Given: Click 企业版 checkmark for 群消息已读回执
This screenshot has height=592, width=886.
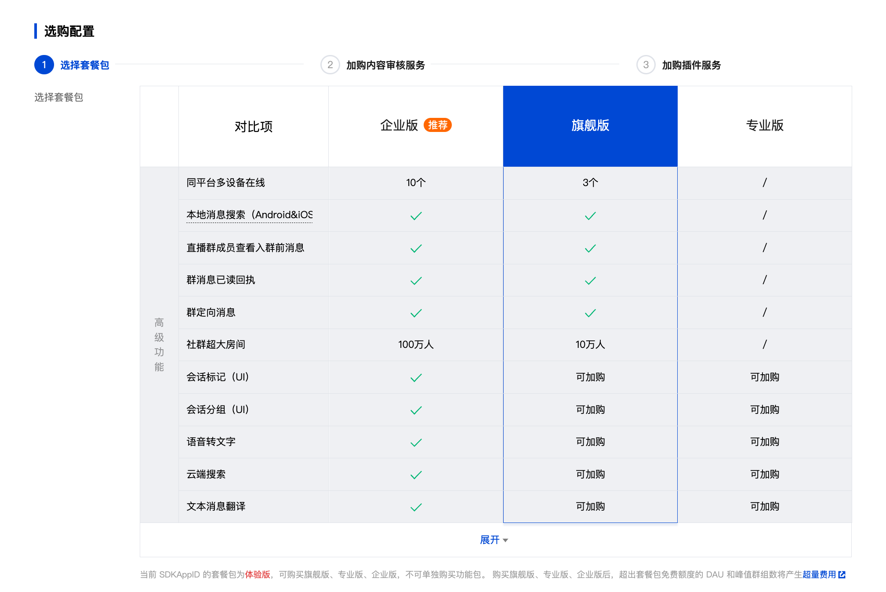Looking at the screenshot, I should pos(416,280).
